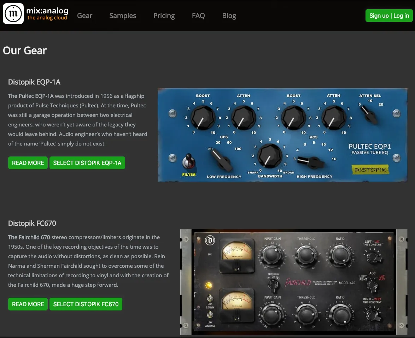Open the FAQ page

coord(198,16)
